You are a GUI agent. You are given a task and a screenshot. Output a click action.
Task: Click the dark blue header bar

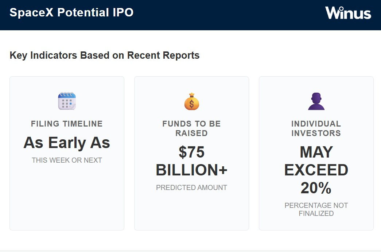click(x=226, y=15)
